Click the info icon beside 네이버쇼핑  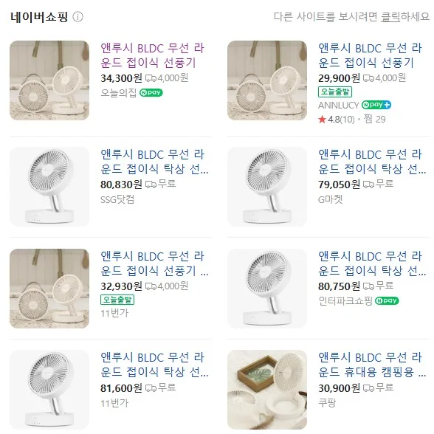point(77,17)
